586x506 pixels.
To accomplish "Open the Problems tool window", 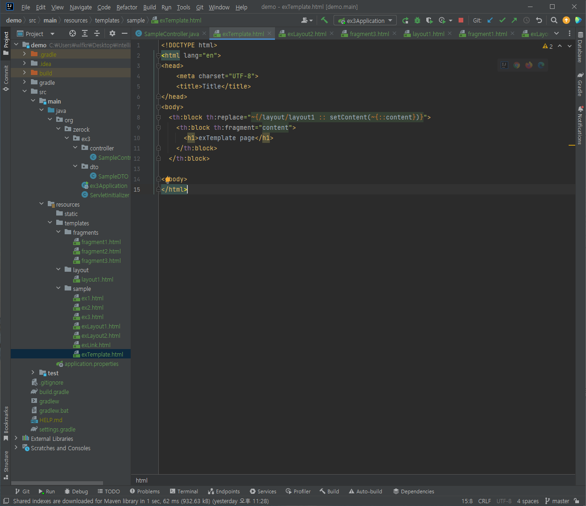I will click(x=145, y=491).
